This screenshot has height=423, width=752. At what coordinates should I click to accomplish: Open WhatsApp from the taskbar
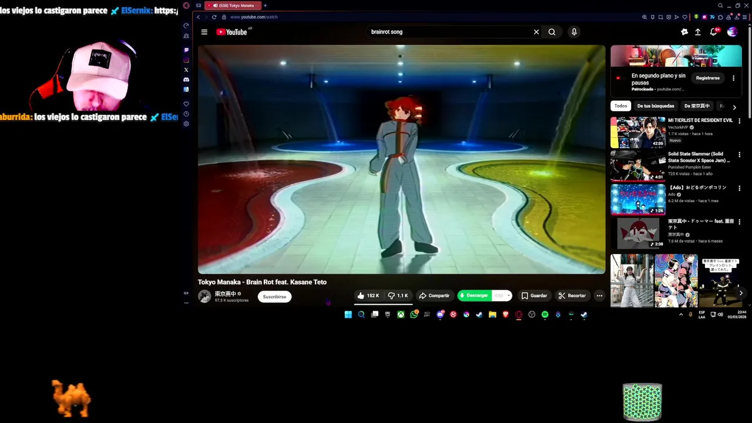point(414,314)
